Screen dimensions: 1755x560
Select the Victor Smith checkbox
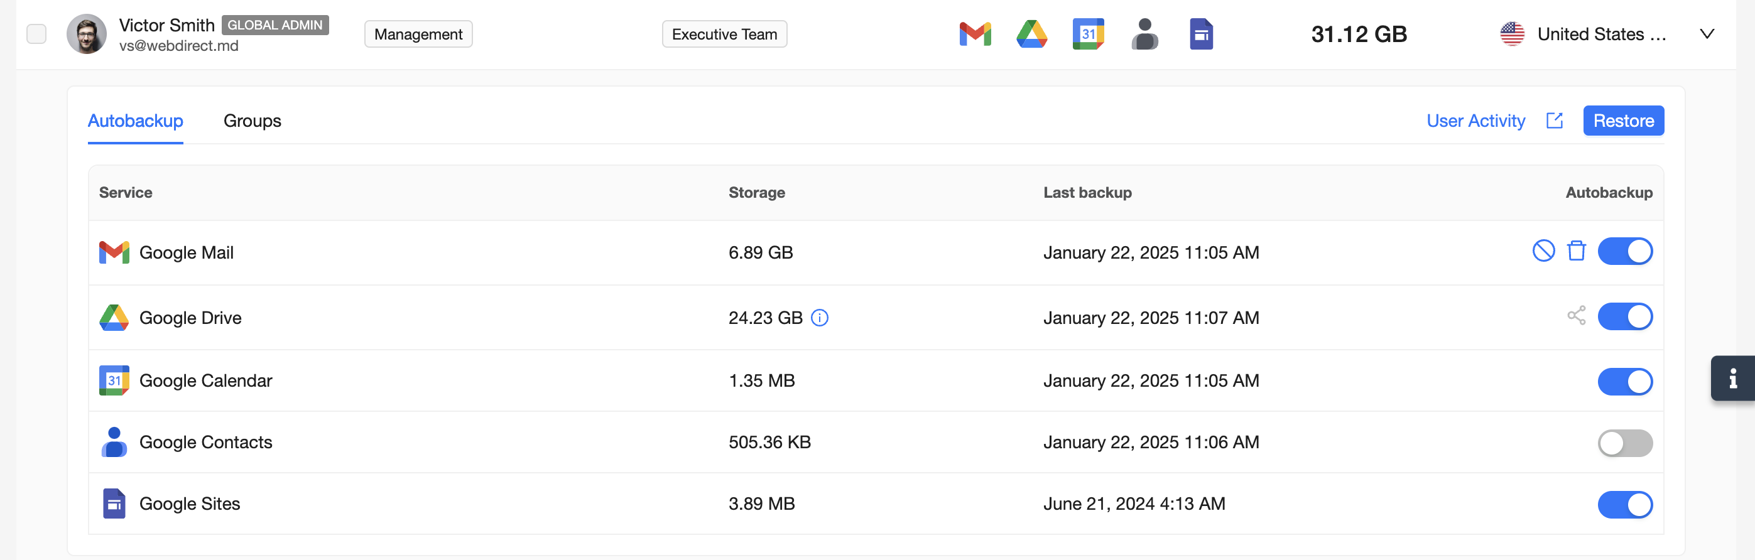36,34
